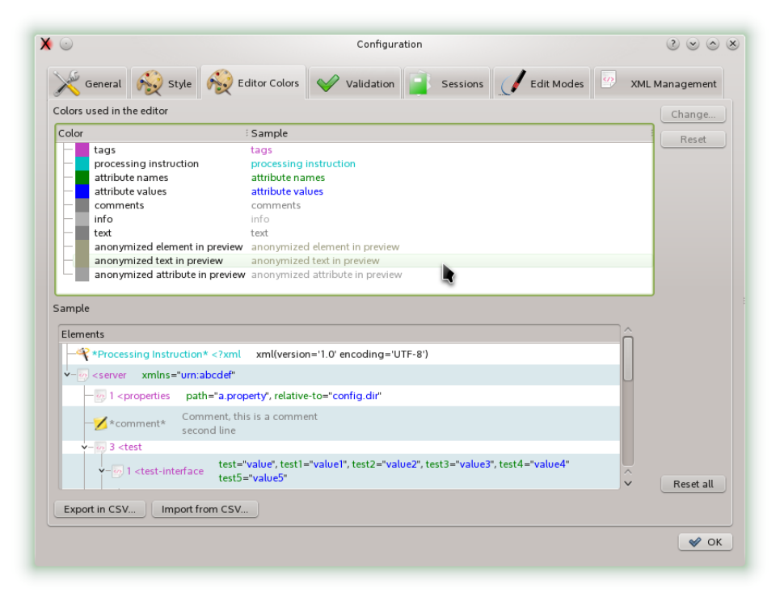Click the Edit Modes pen icon
Viewport: 780px width, 601px height.
512,82
